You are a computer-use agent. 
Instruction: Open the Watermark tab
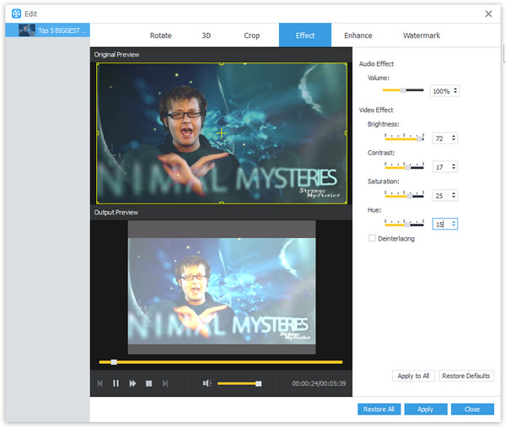[421, 35]
